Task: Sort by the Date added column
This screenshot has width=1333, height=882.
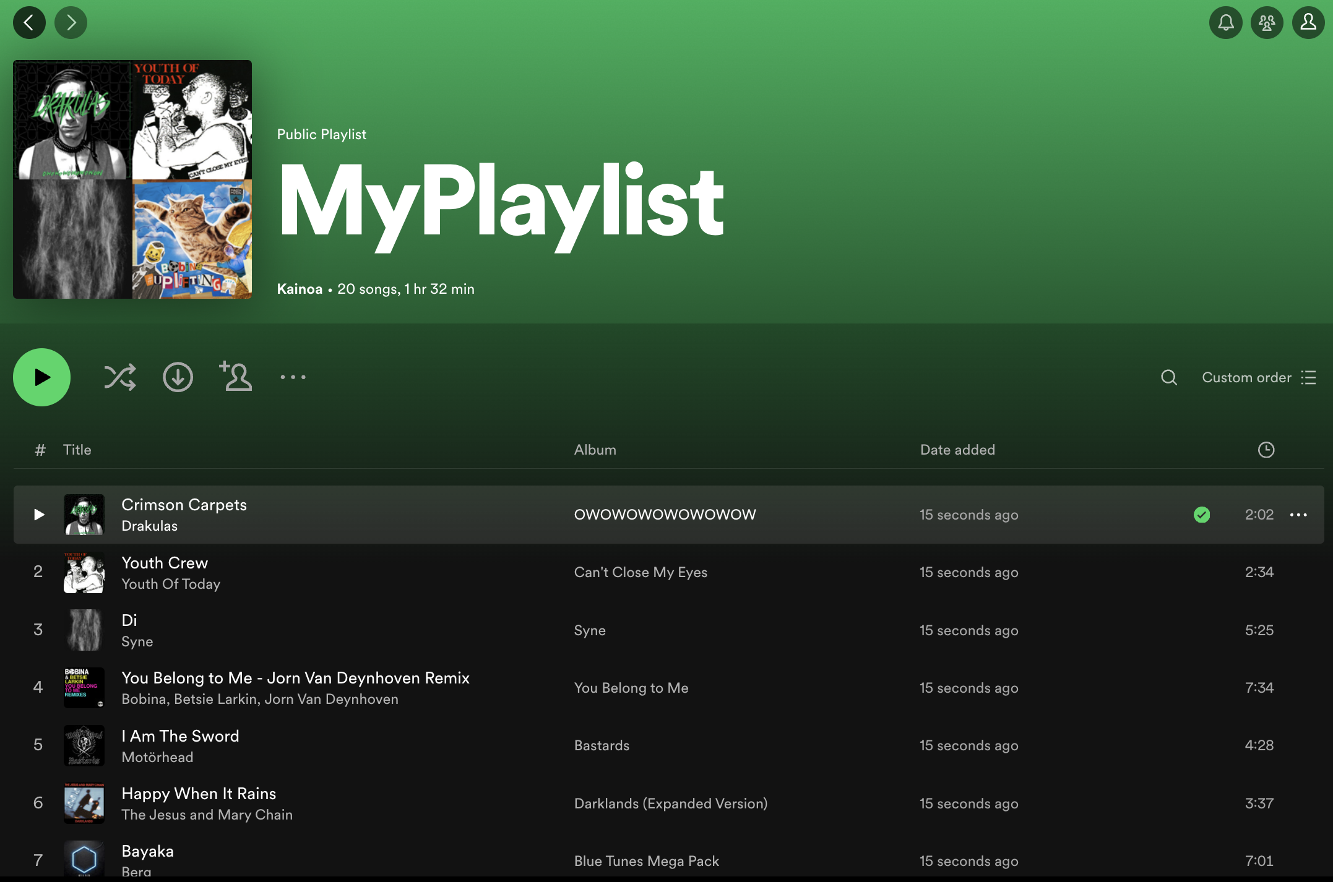Action: coord(957,450)
